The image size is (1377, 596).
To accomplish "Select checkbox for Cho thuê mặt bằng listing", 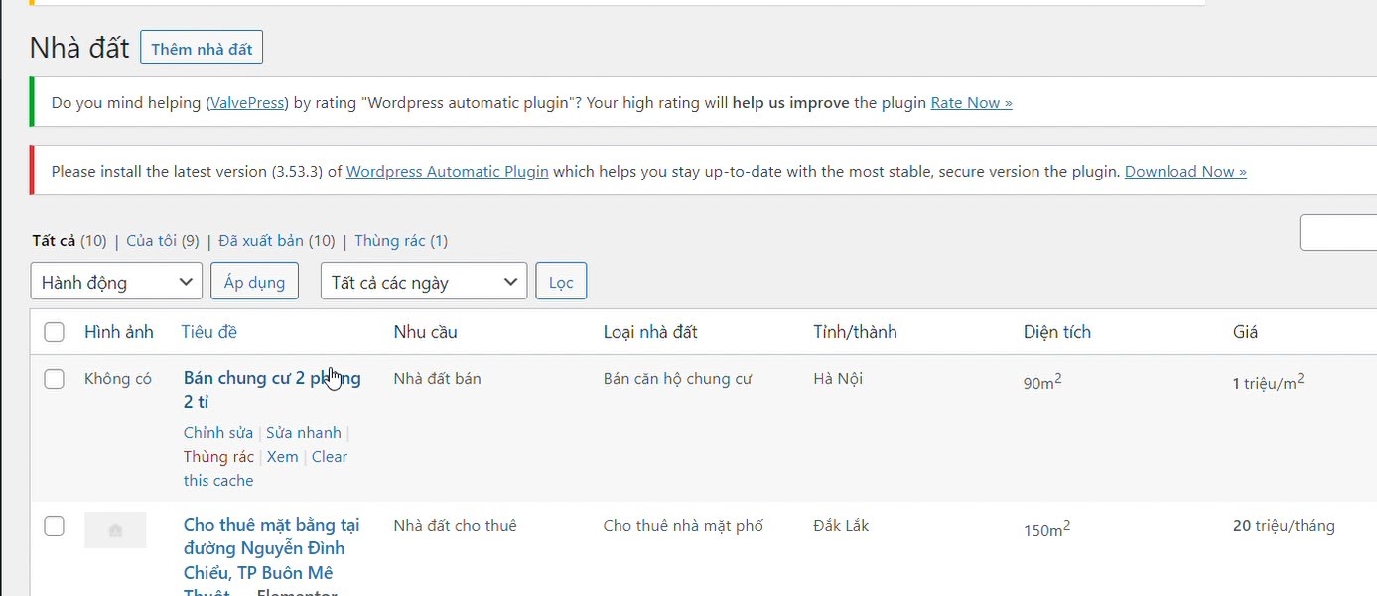I will [x=55, y=526].
